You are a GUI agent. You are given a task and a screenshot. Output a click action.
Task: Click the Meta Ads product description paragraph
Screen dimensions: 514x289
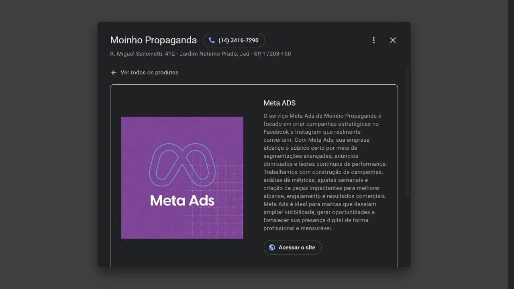click(325, 172)
